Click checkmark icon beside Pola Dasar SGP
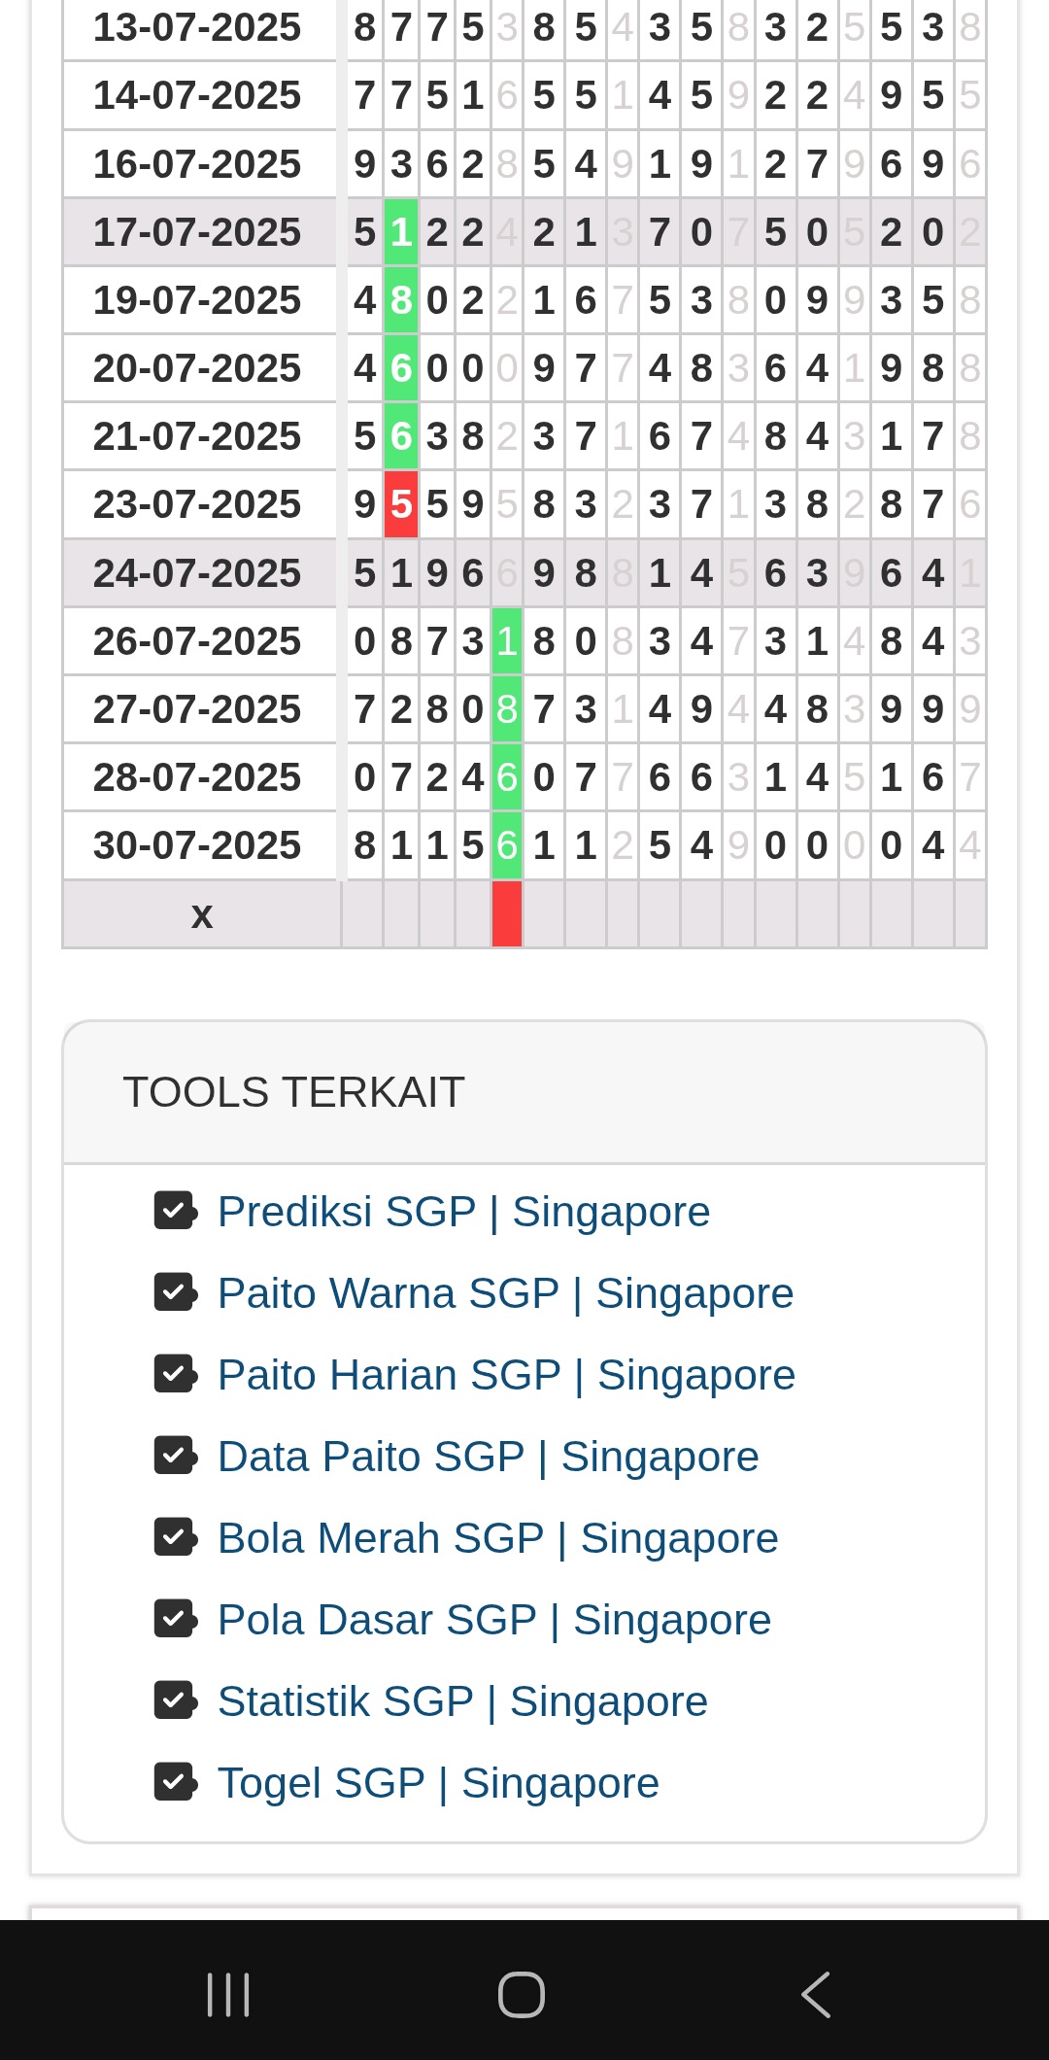 (175, 1619)
